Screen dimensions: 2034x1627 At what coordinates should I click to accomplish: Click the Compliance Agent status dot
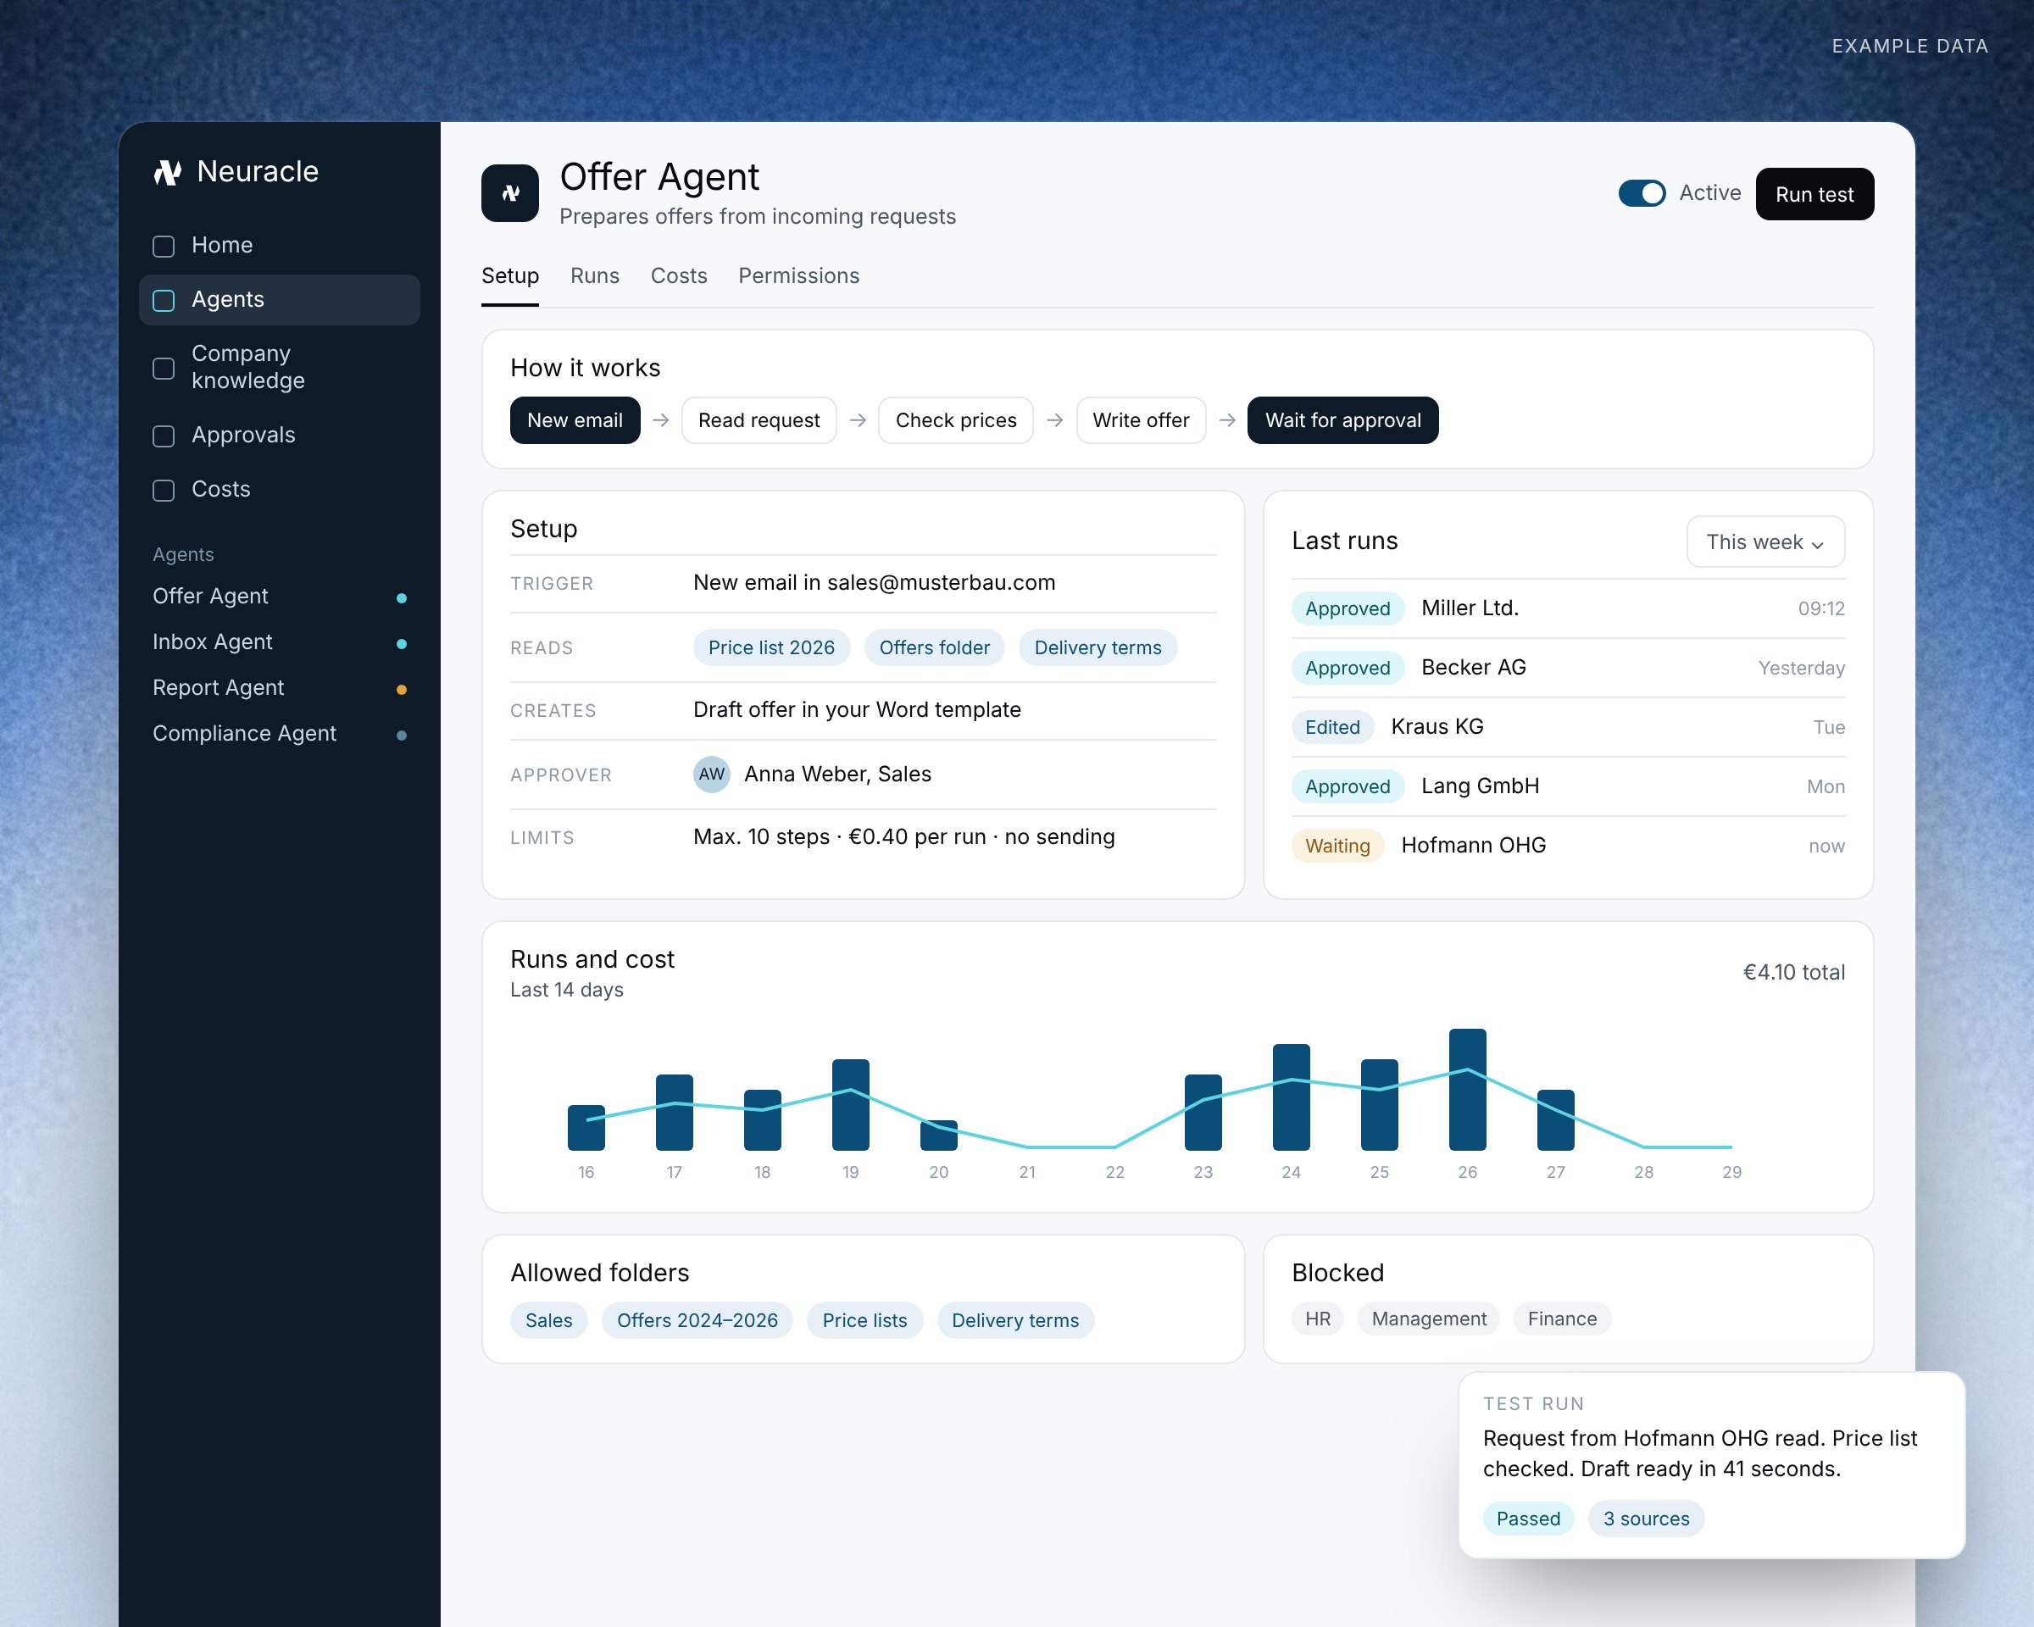(x=401, y=735)
